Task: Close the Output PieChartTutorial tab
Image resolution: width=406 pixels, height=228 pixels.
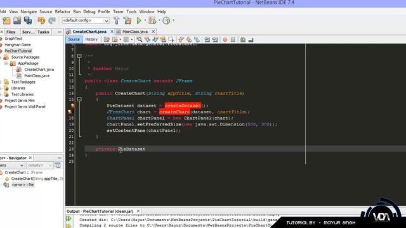Action: click(x=138, y=211)
